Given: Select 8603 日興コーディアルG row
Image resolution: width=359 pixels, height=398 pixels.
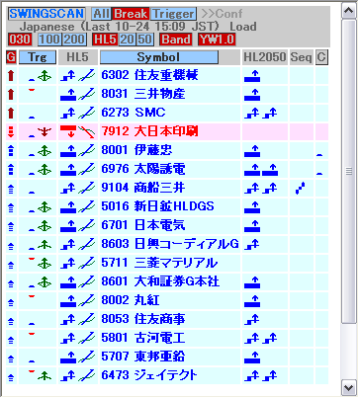Looking at the screenshot, I should pos(167,244).
